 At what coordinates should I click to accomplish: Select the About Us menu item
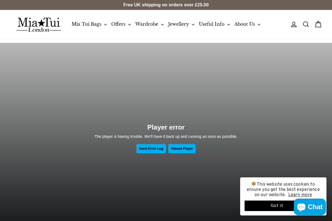pyautogui.click(x=244, y=24)
